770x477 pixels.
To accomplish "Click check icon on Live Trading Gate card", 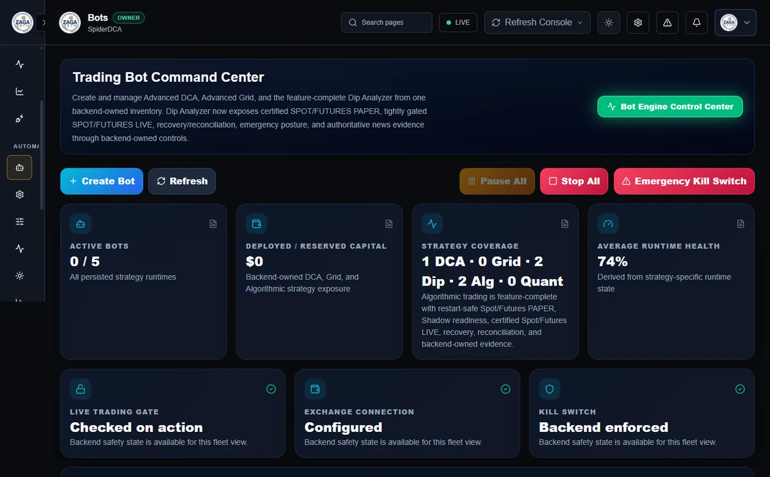I will pos(271,389).
